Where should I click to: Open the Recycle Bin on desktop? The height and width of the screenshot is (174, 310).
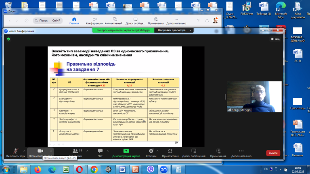coord(8,5)
